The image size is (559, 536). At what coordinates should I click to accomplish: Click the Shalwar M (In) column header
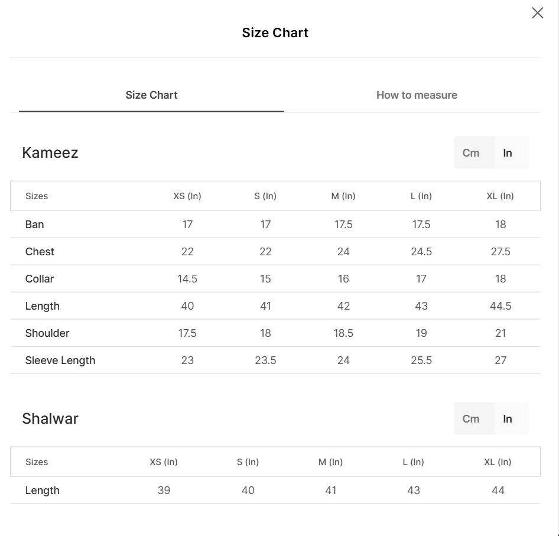(x=330, y=462)
